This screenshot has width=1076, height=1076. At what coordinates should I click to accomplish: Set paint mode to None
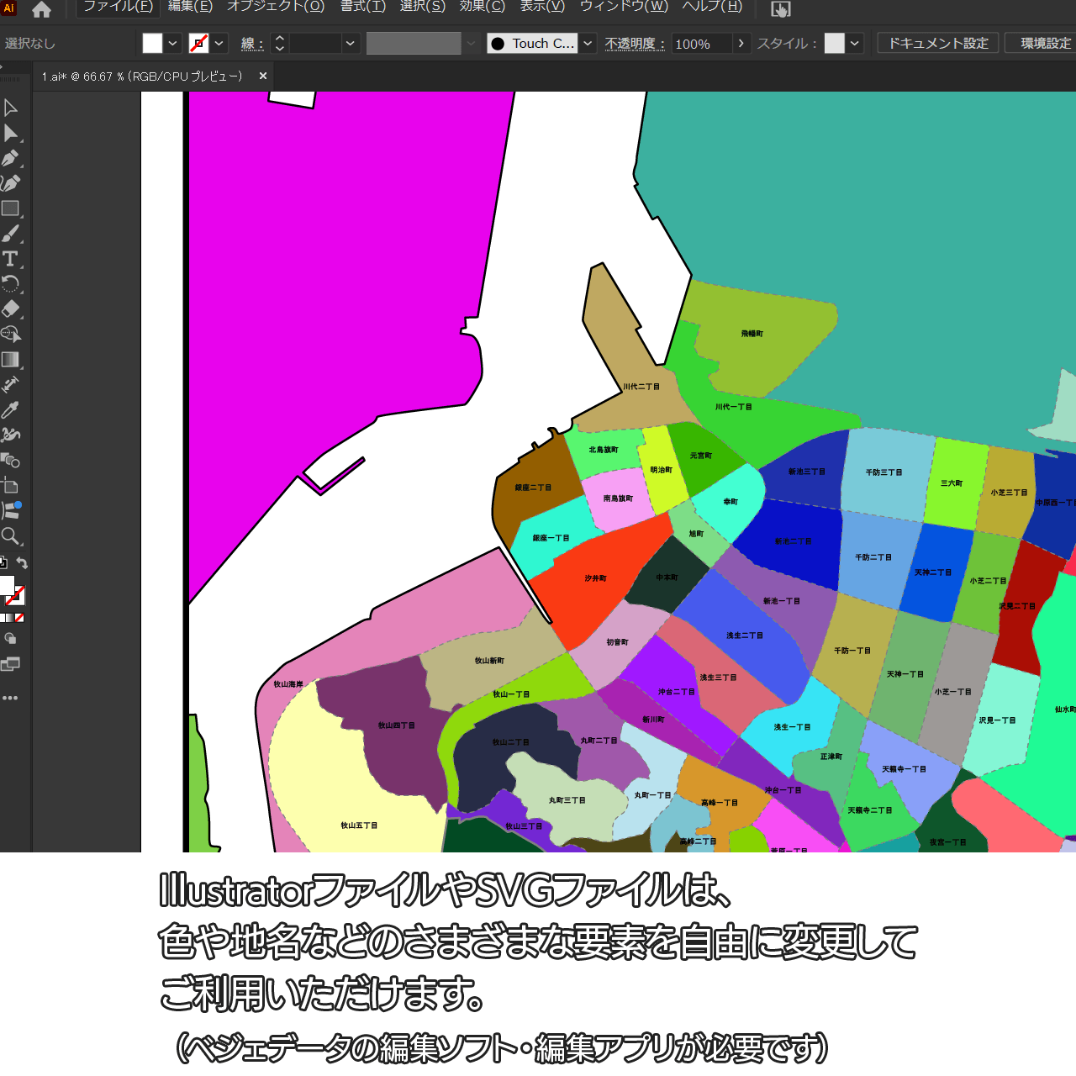pos(19,618)
